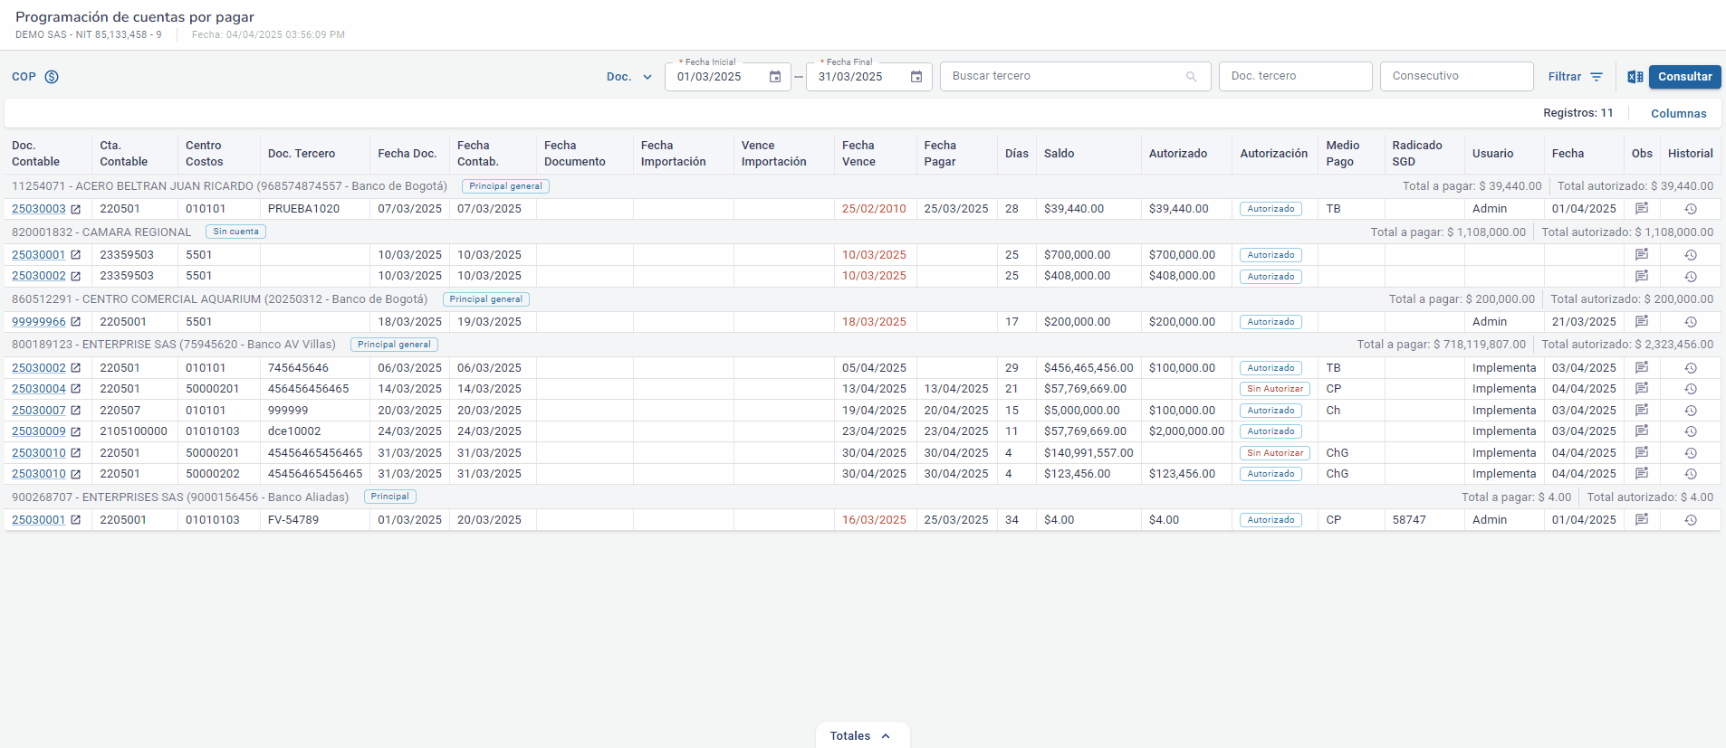The height and width of the screenshot is (748, 1726).
Task: Click overdue date 25/02/2010
Action: [x=874, y=209]
